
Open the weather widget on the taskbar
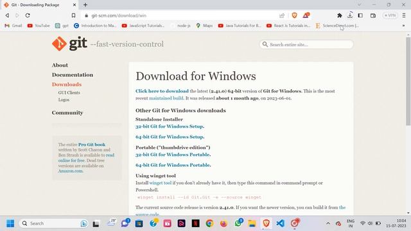click(112, 223)
